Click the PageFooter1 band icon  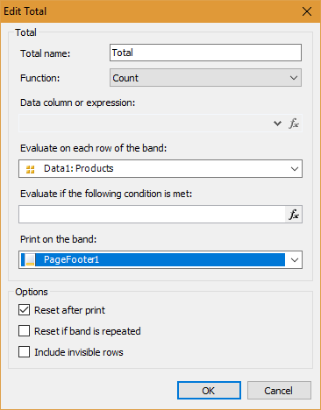click(x=30, y=259)
